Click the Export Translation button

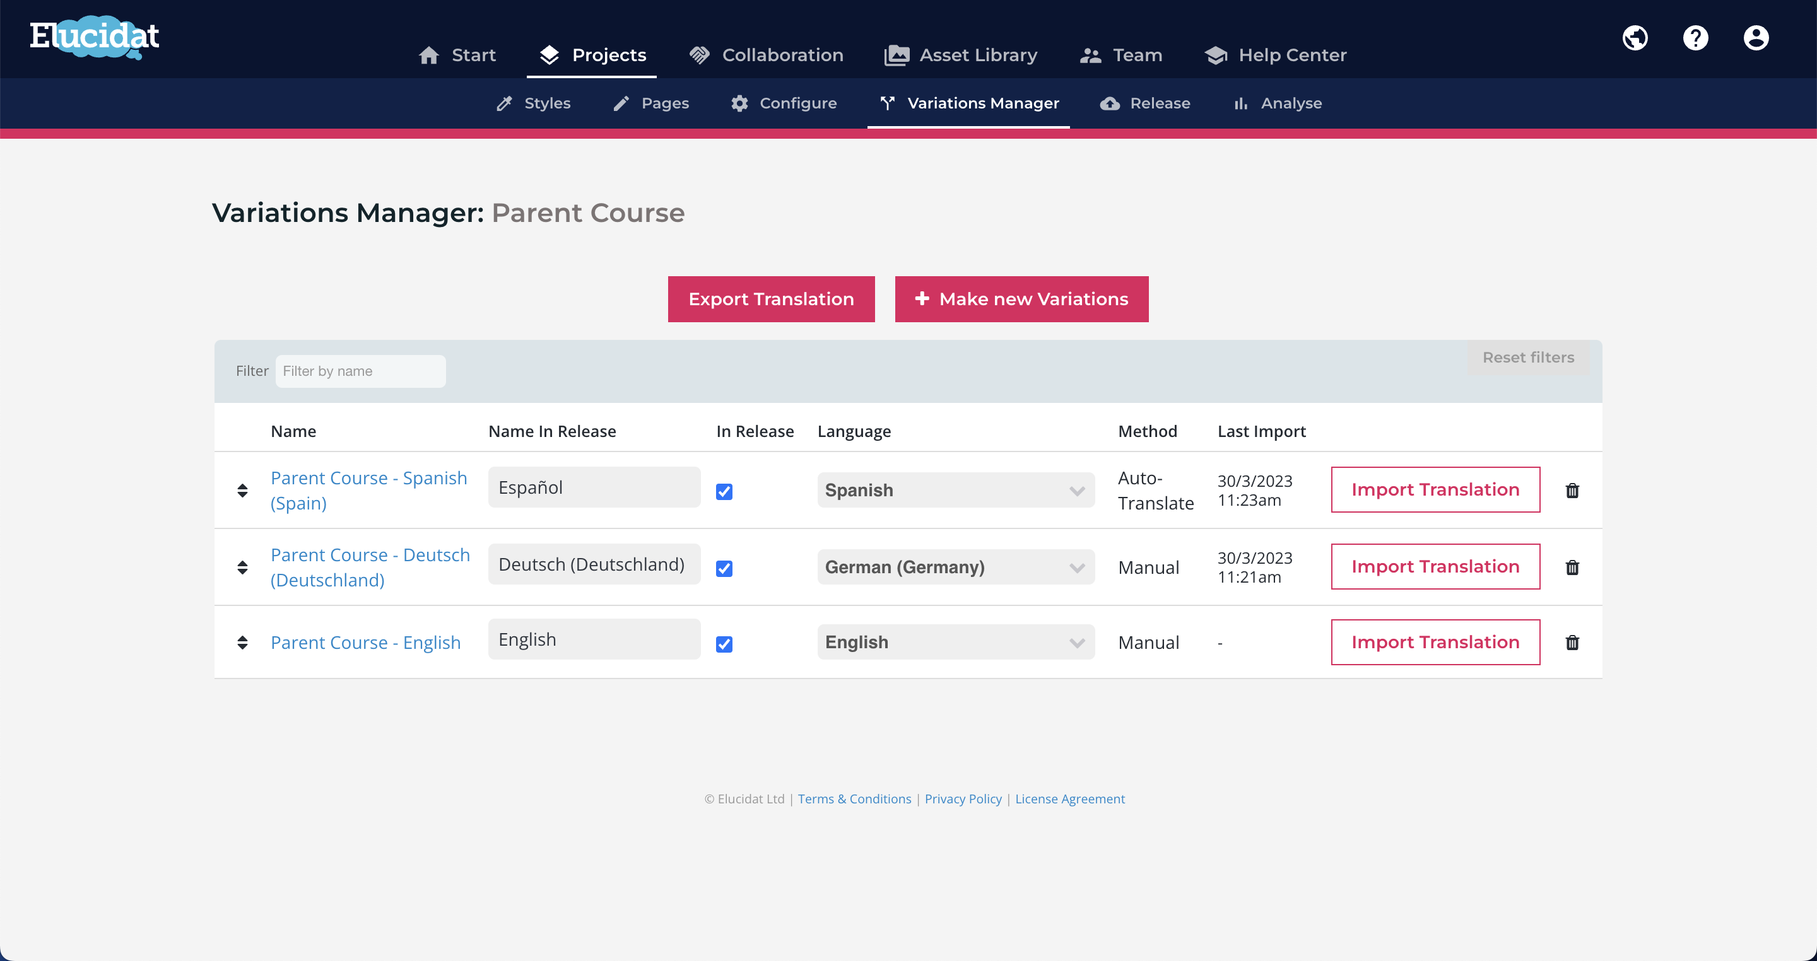click(771, 299)
